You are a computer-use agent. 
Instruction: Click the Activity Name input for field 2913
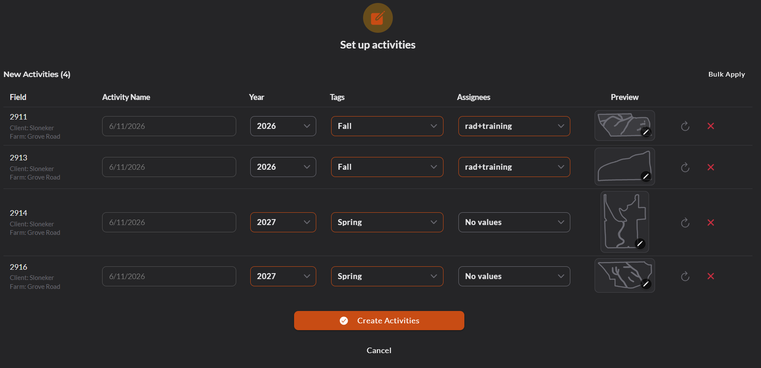point(169,167)
